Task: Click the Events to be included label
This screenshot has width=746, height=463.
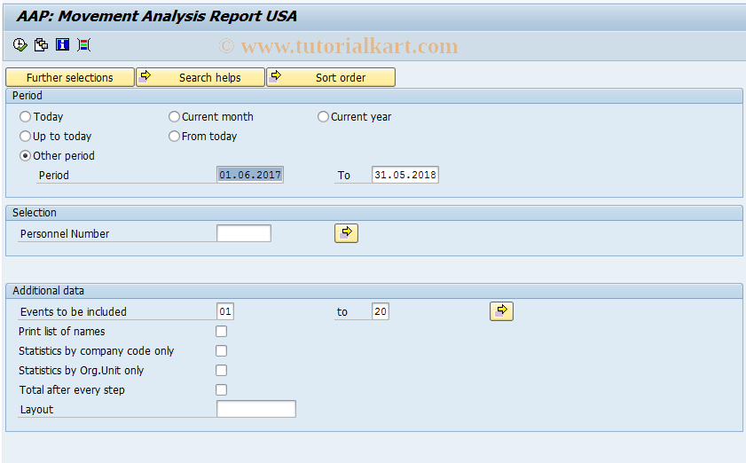Action: click(x=74, y=311)
